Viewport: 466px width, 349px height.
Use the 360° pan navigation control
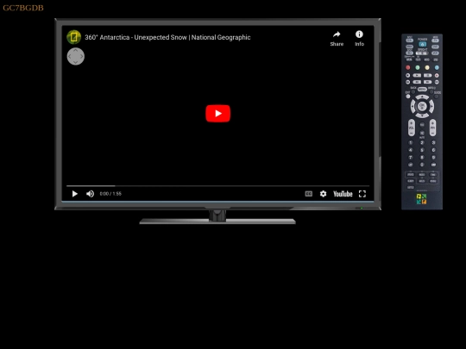[75, 56]
